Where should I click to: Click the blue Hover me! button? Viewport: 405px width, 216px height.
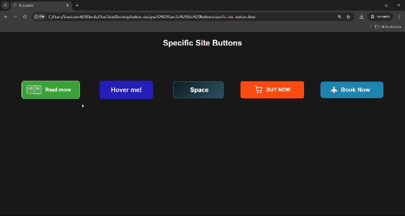pos(126,90)
